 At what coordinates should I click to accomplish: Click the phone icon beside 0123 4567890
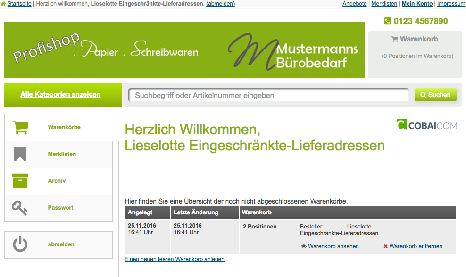pos(387,21)
